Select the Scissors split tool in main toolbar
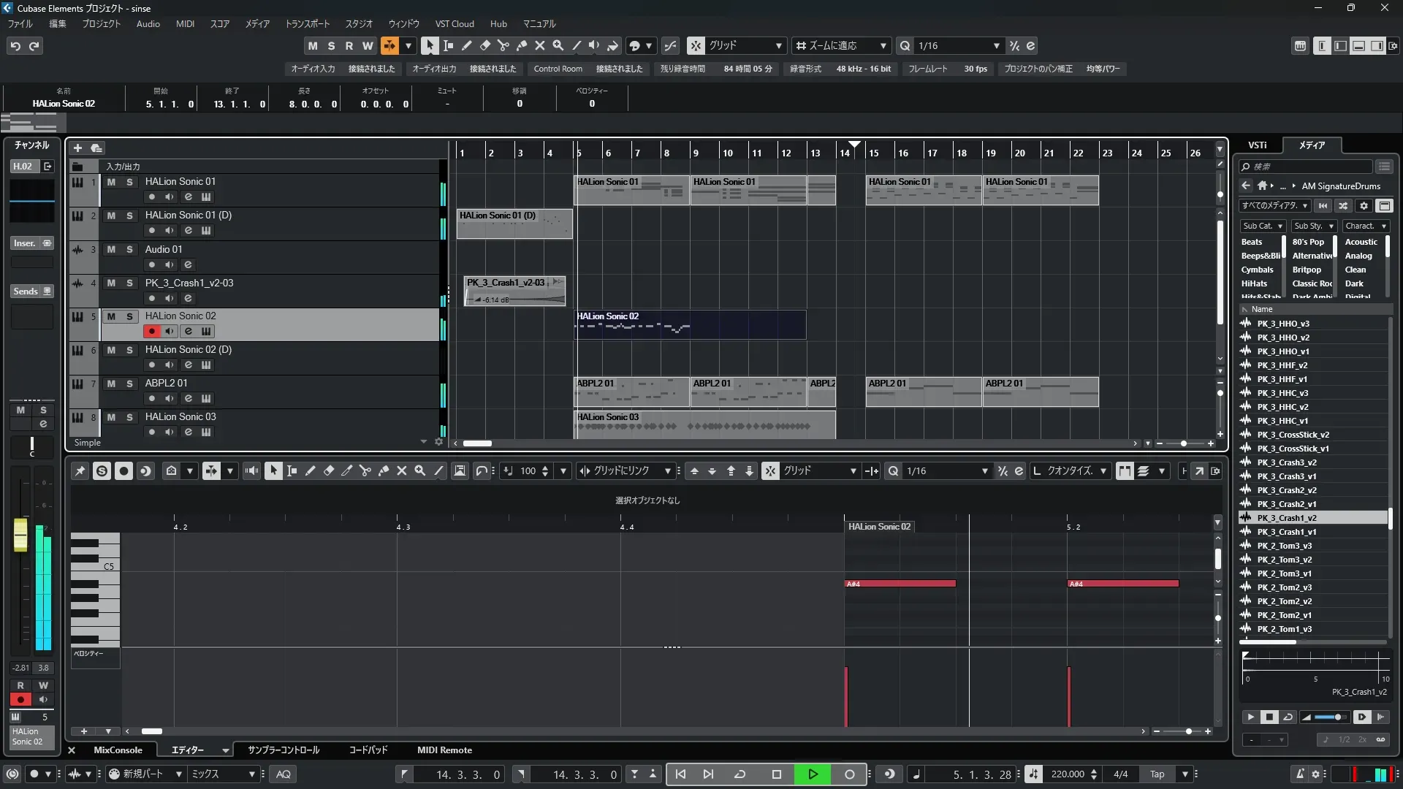Viewport: 1403px width, 789px height. pos(503,45)
